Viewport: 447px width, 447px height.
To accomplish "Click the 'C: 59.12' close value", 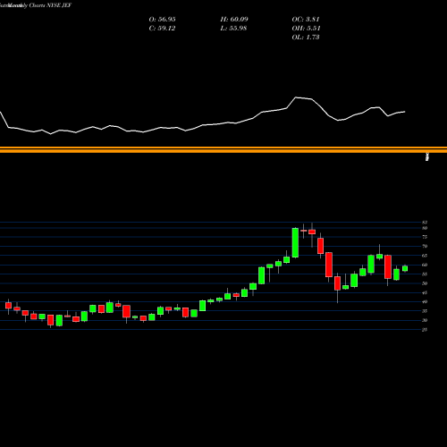I will pyautogui.click(x=162, y=29).
